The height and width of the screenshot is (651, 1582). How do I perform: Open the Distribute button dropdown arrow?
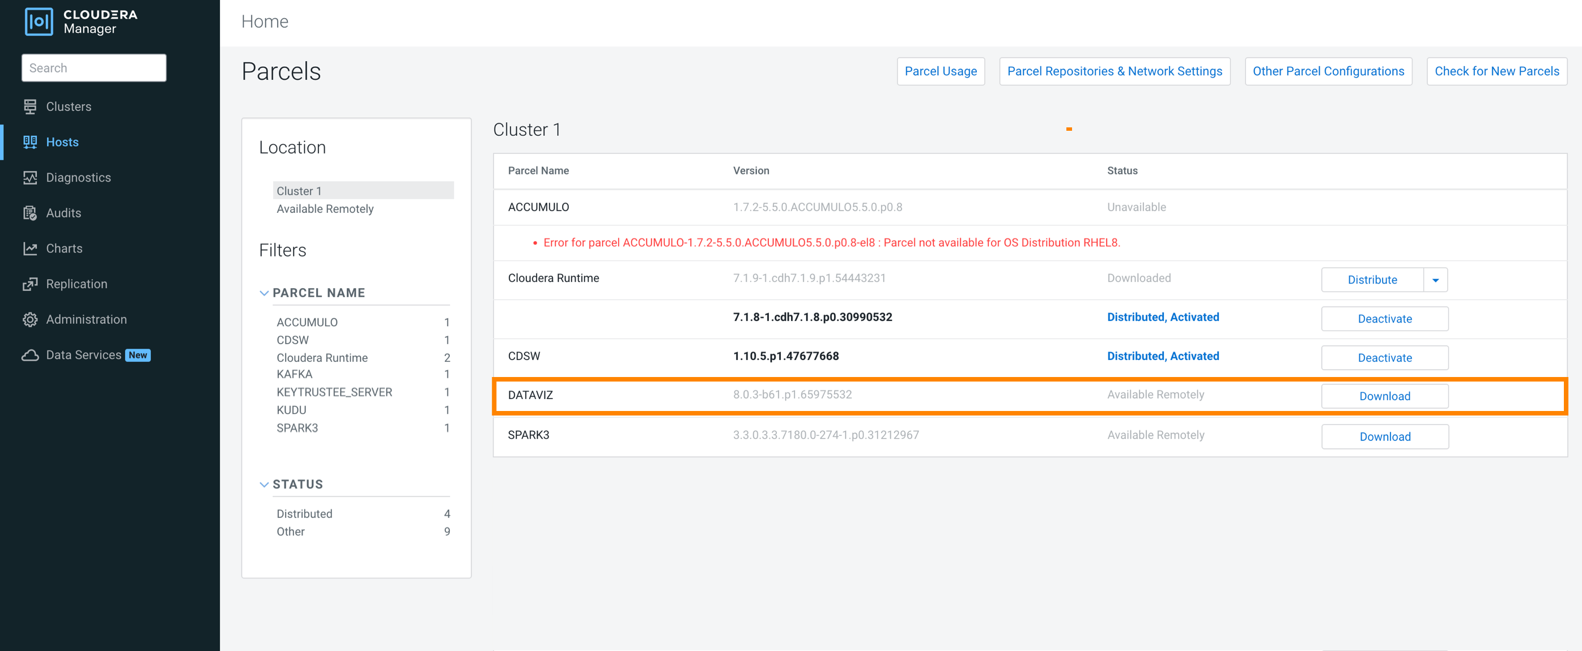pyautogui.click(x=1435, y=280)
